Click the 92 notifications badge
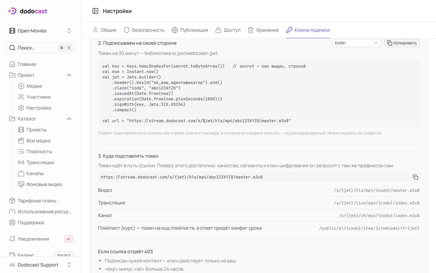Screen dimensions: 436x273 coord(68,239)
